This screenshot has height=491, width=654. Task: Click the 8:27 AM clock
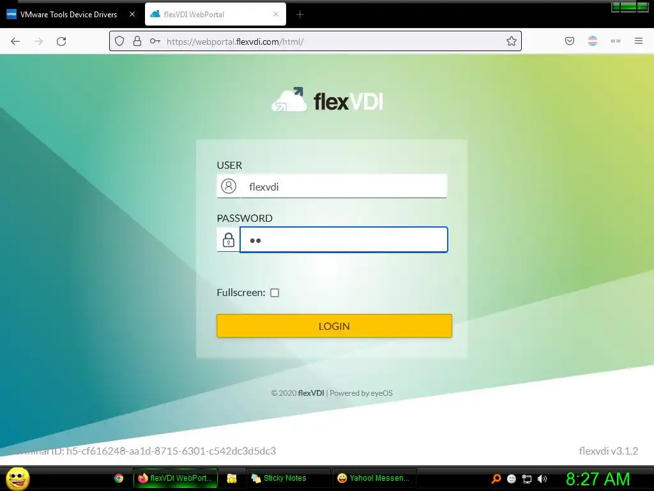click(x=598, y=479)
